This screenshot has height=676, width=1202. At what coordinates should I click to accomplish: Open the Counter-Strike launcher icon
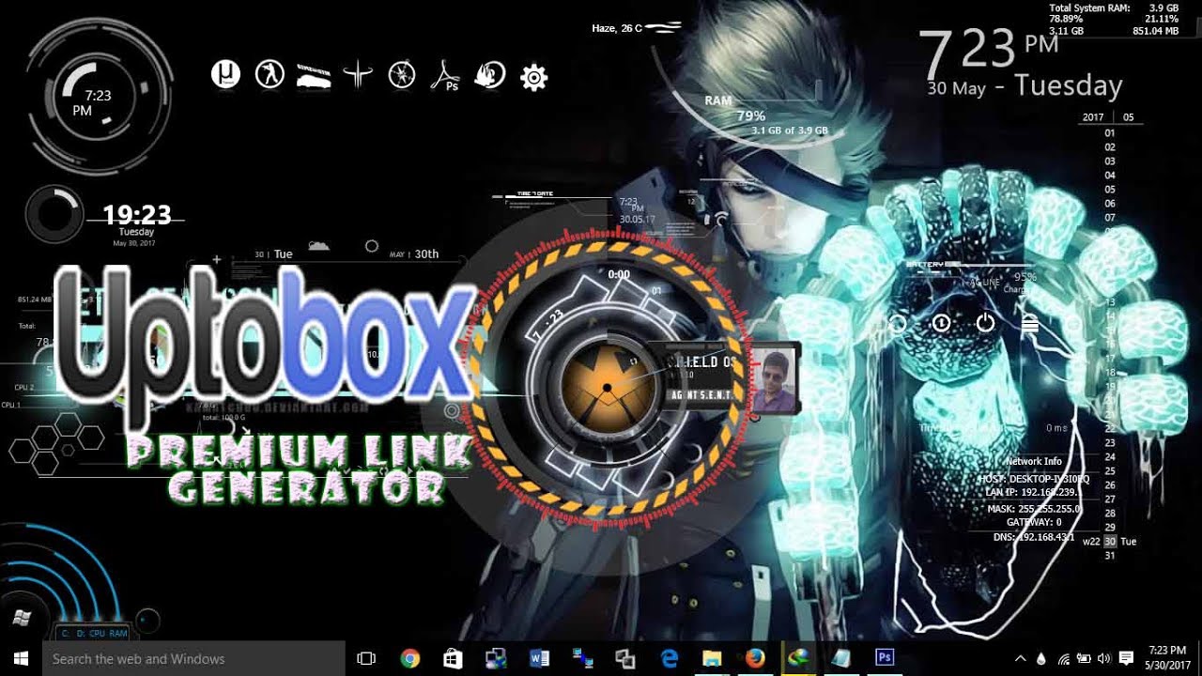270,73
